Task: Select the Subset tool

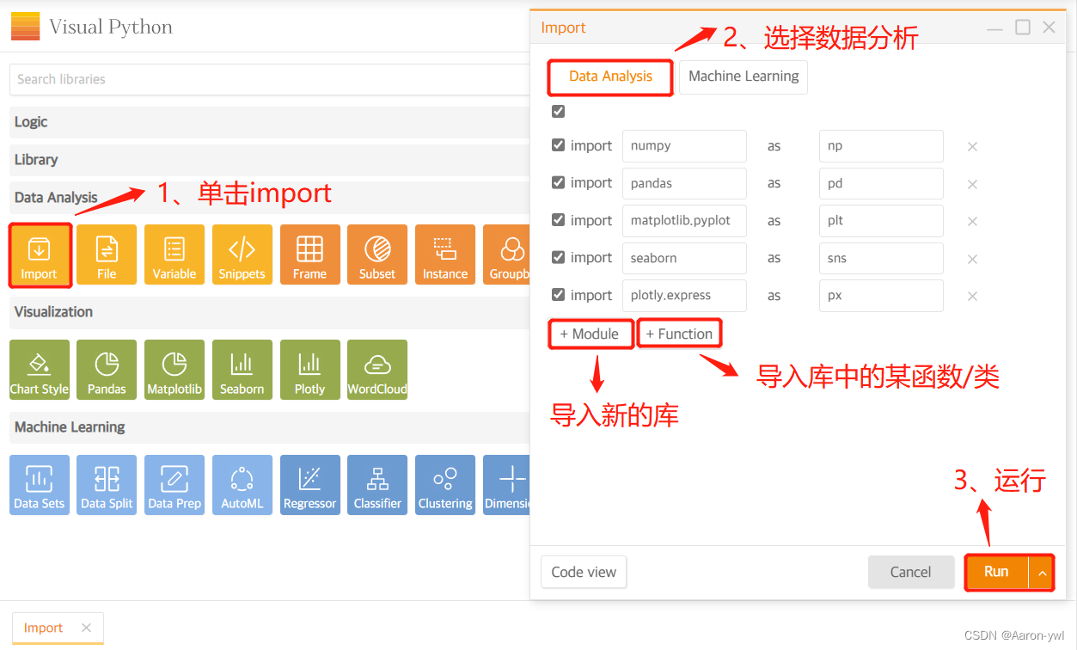Action: 377,254
